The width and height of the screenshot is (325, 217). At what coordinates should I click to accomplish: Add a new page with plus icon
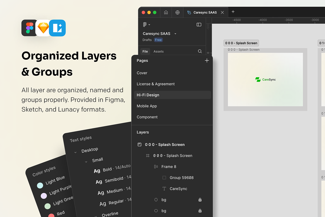[207, 60]
